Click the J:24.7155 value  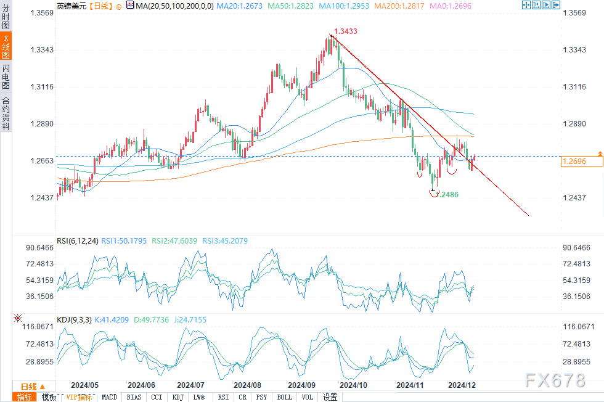point(190,320)
